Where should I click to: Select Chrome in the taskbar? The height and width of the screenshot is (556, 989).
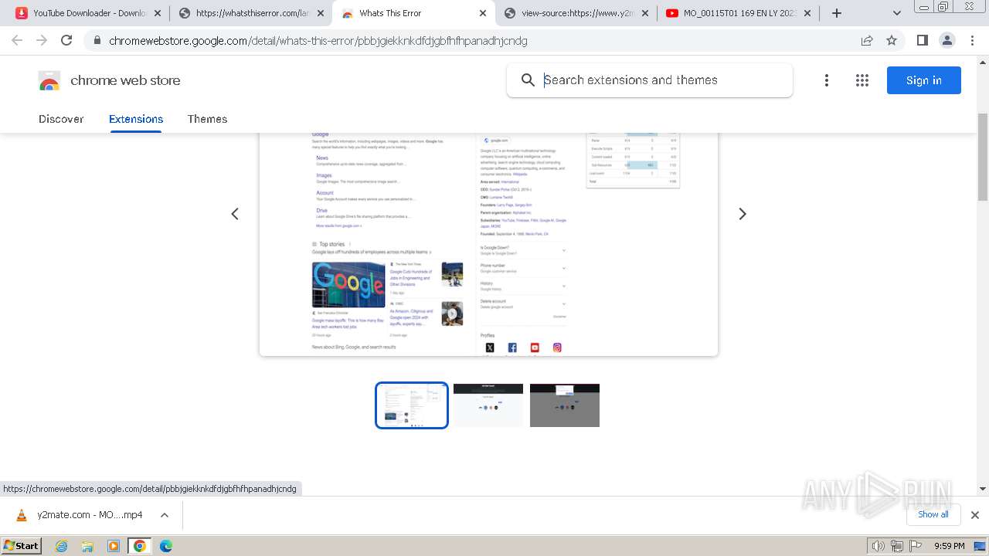[139, 546]
